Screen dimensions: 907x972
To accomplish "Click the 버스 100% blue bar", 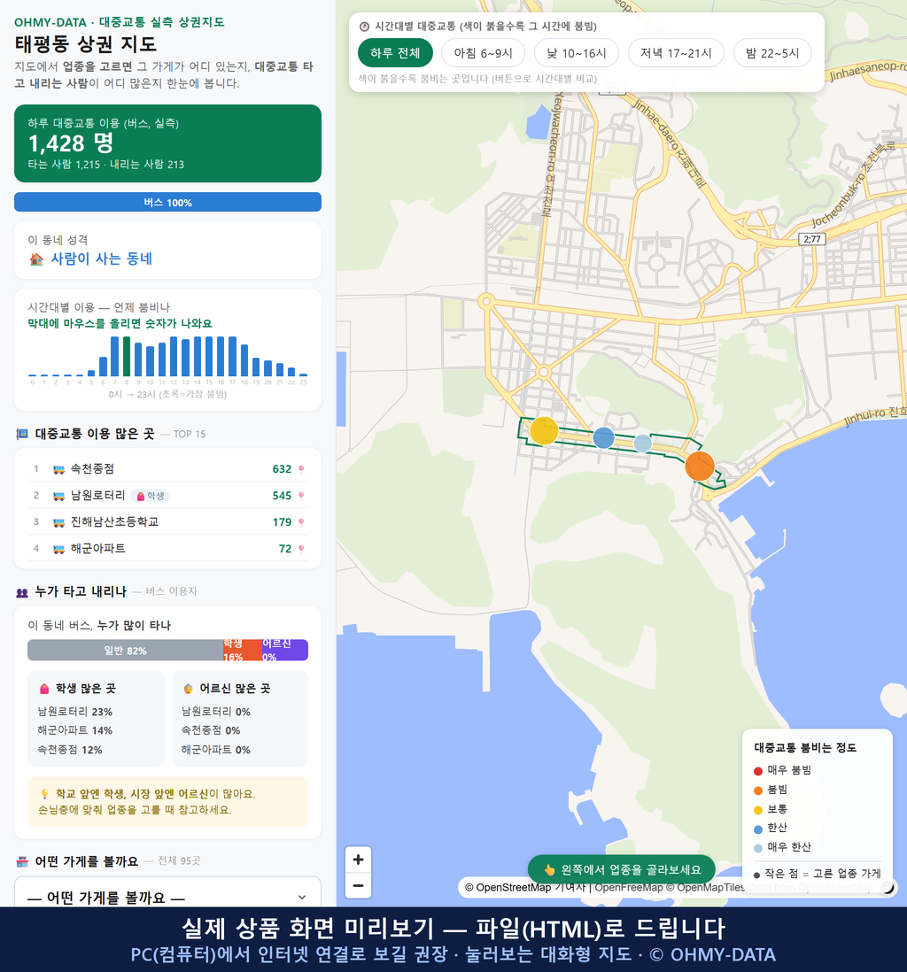I will pos(167,202).
